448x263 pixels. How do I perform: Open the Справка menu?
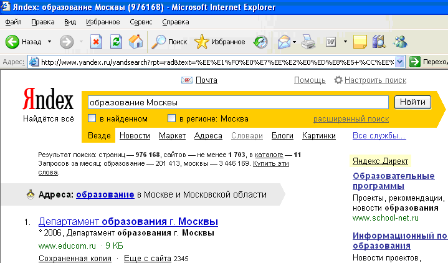176,22
